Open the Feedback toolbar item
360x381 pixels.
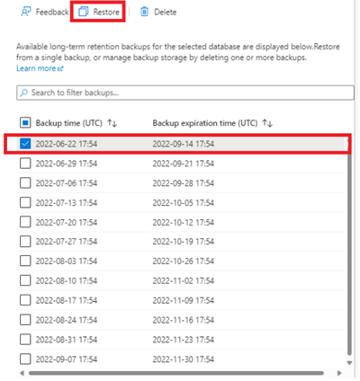coord(45,12)
